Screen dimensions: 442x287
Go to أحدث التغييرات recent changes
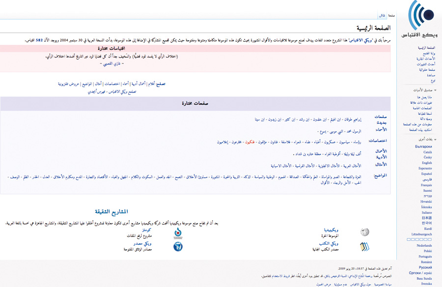click(426, 64)
